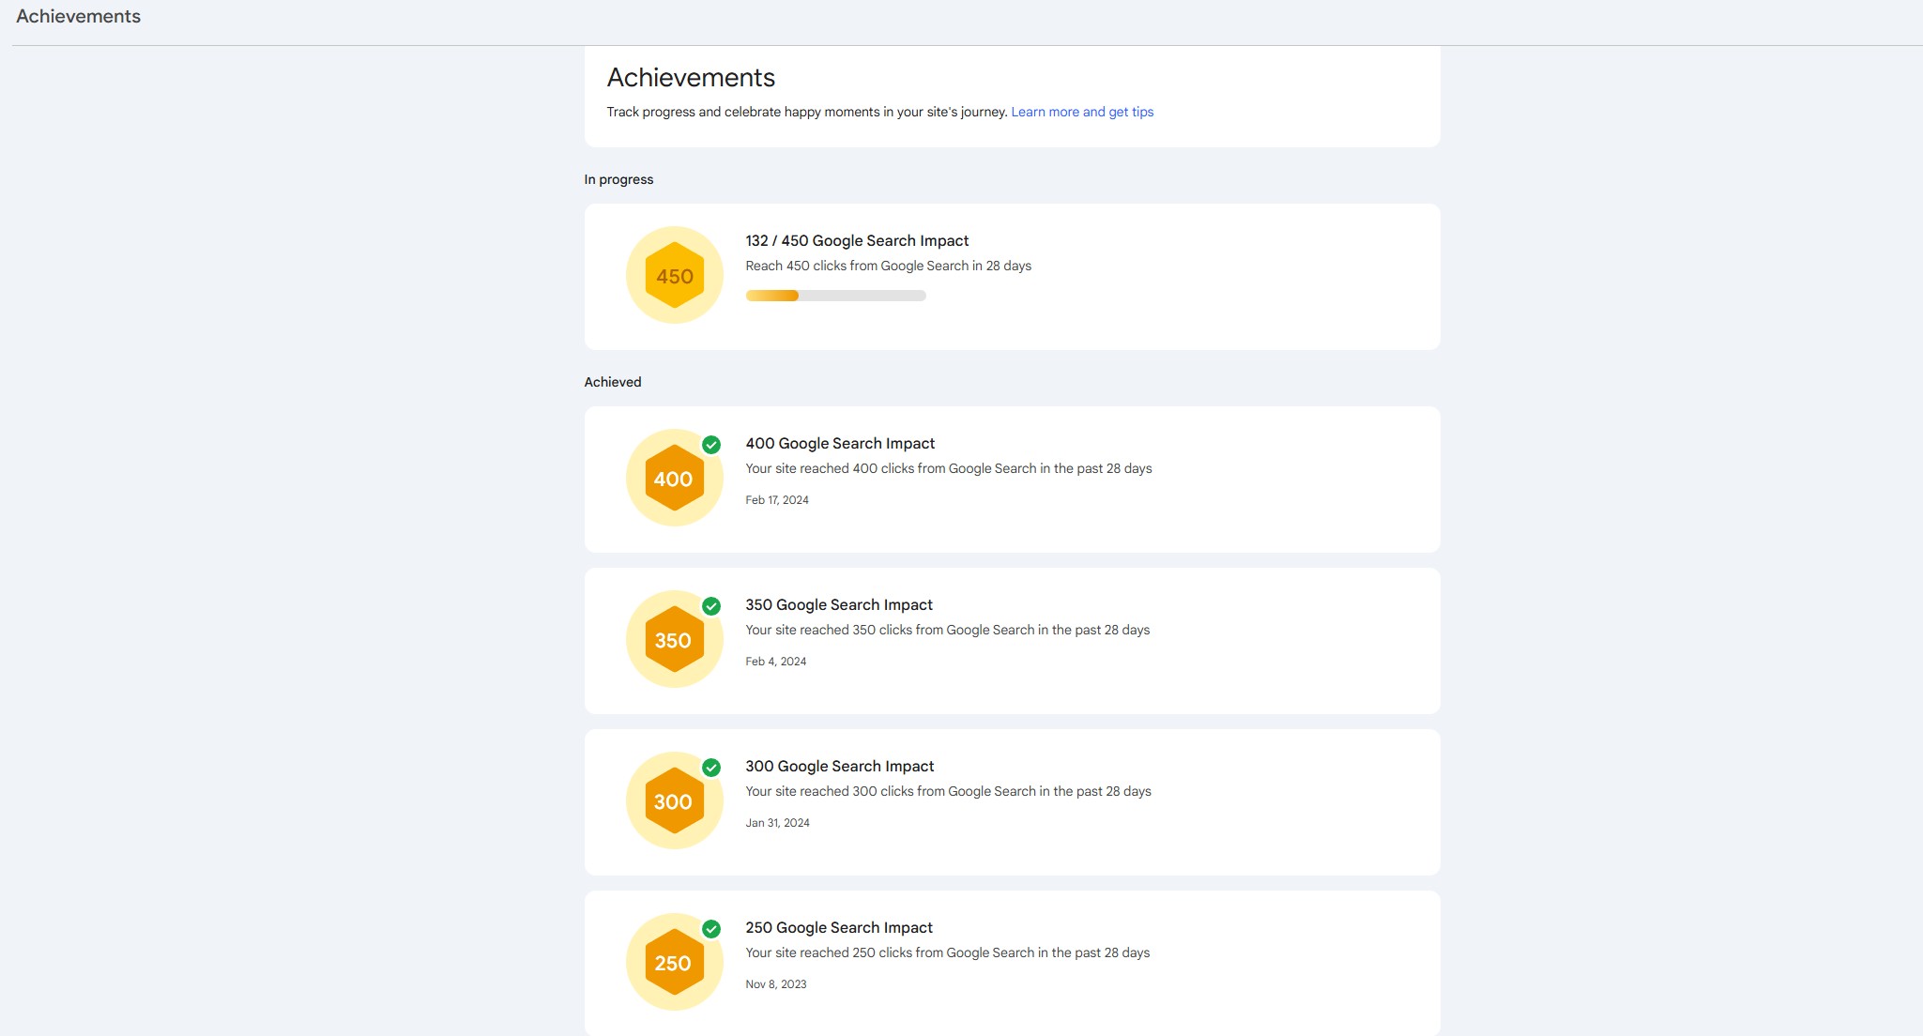Open the 'Learn more and get tips' link
1923x1036 pixels.
point(1082,112)
